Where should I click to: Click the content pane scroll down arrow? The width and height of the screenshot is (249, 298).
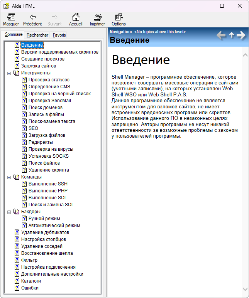(x=245, y=289)
